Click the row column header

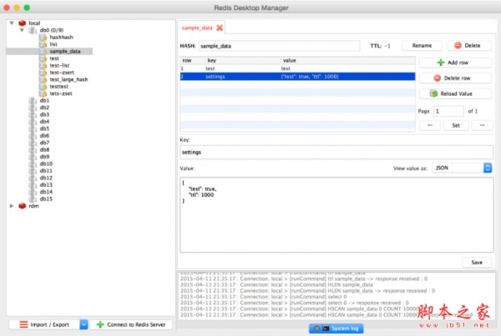(193, 60)
